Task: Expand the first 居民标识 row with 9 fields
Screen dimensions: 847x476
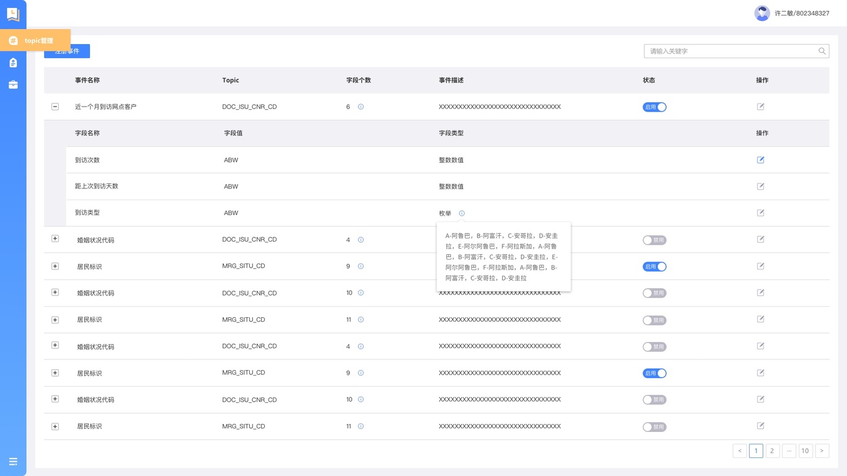Action: pyautogui.click(x=55, y=266)
